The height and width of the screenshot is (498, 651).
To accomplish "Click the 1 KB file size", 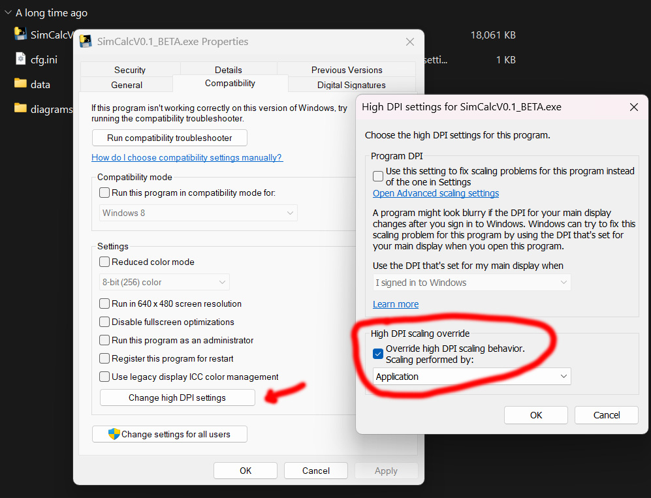I will point(505,60).
